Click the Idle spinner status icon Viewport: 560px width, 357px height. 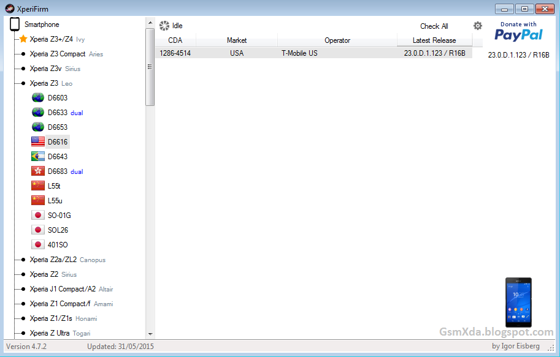[x=164, y=26]
